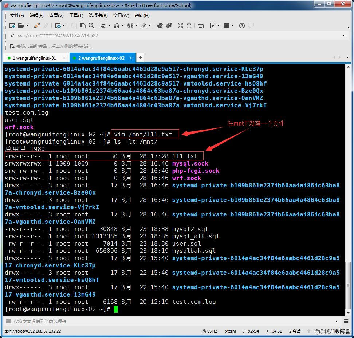Expand the globe encoding dropdown arrow
The width and height of the screenshot is (354, 338).
(x=136, y=26)
